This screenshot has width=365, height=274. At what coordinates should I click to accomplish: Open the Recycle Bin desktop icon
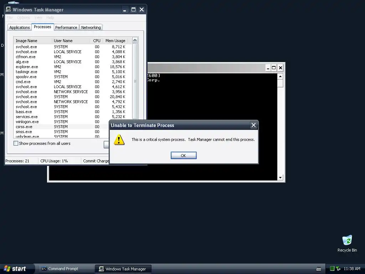[347, 243]
